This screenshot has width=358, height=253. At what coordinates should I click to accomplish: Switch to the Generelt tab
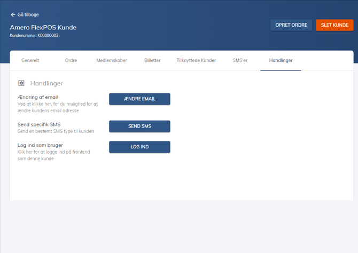coord(30,60)
